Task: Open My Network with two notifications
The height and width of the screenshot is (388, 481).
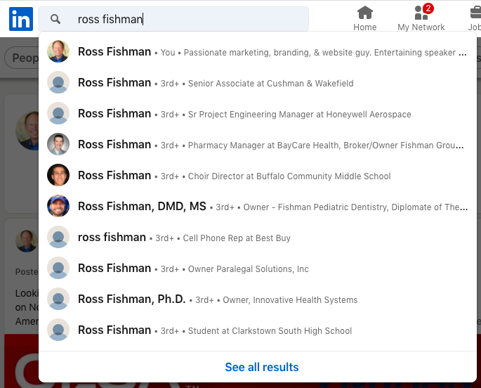Action: pyautogui.click(x=421, y=18)
